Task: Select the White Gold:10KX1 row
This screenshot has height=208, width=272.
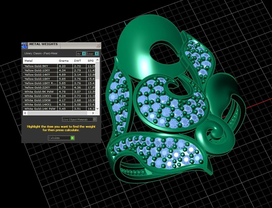Action: coord(59,96)
